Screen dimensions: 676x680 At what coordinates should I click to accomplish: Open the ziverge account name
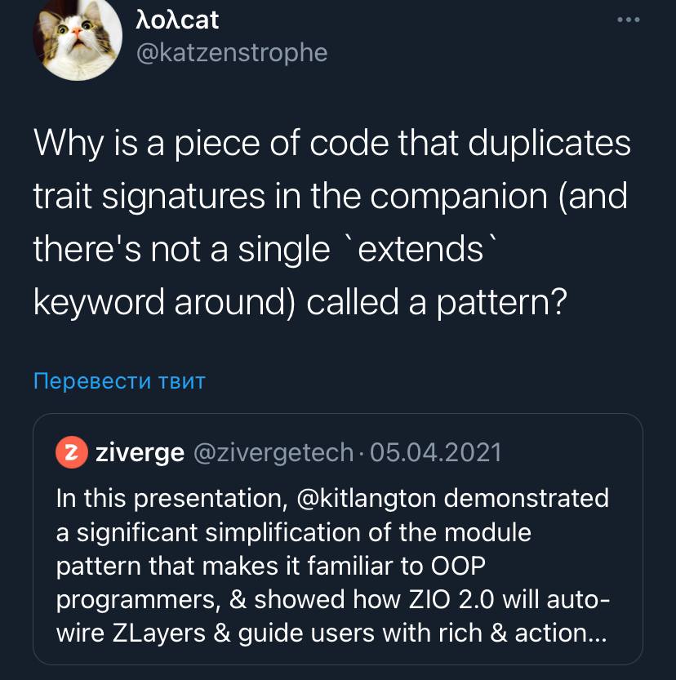(x=140, y=453)
